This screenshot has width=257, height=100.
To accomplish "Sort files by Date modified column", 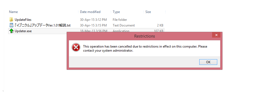I will [x=90, y=12].
